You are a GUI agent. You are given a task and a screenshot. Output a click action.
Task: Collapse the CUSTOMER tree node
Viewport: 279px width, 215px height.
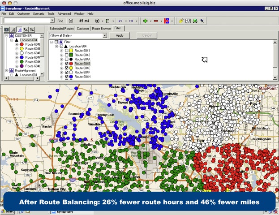click(6, 36)
